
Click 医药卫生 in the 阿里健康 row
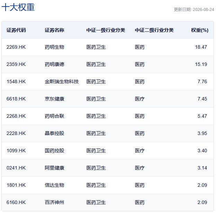tap(96, 168)
